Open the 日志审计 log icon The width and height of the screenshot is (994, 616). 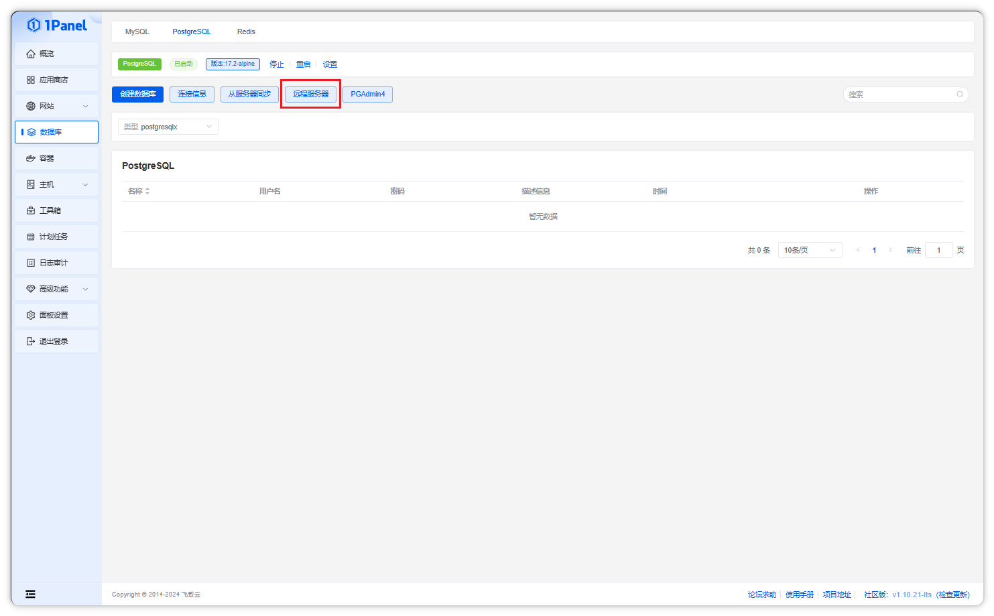pos(31,263)
